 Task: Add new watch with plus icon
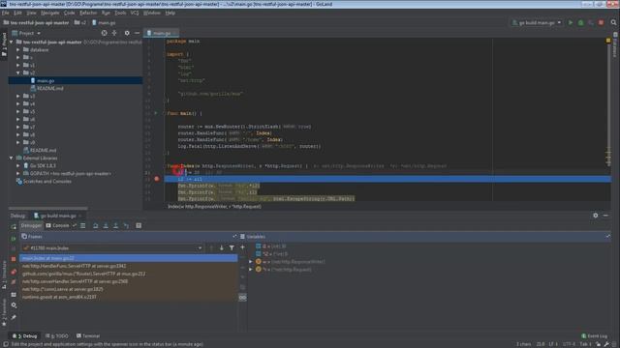coord(242,247)
